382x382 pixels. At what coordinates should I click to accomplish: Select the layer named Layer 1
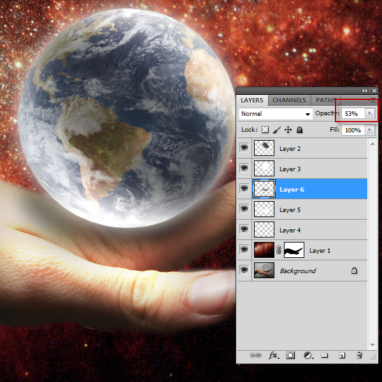point(320,250)
